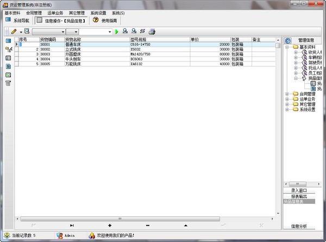This screenshot has width=326, height=242.
Task: Click the plus add record navigator button
Action: coord(110,225)
